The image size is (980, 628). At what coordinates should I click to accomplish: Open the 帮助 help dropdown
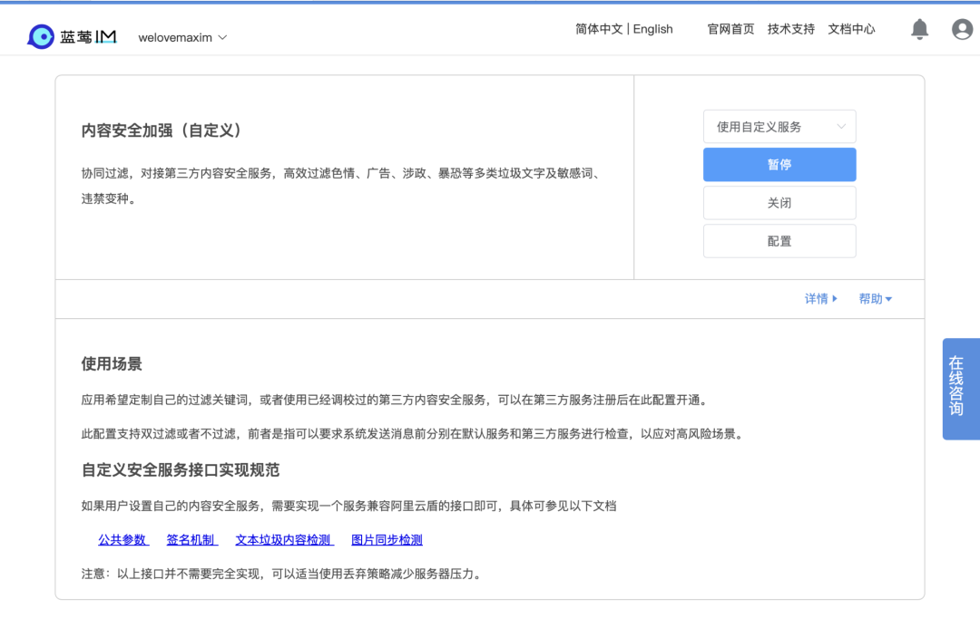pyautogui.click(x=874, y=298)
